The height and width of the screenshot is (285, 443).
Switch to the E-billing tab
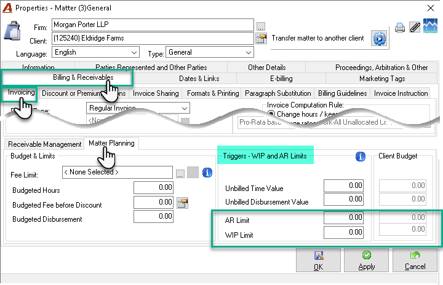281,79
